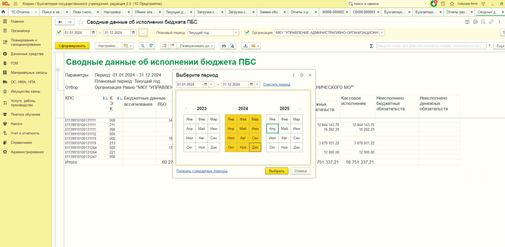Open calendar for main start date 01.01.2024
The image size is (505, 247).
click(93, 33)
